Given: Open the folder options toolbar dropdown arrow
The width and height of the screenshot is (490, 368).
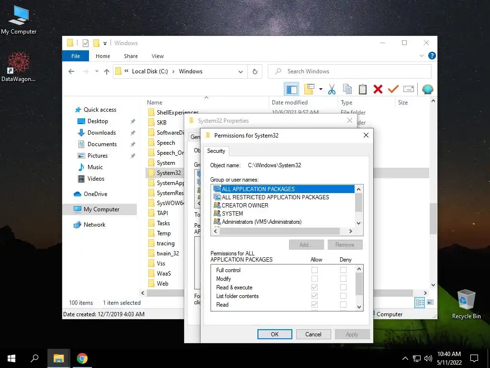Looking at the screenshot, I should click(321, 90).
